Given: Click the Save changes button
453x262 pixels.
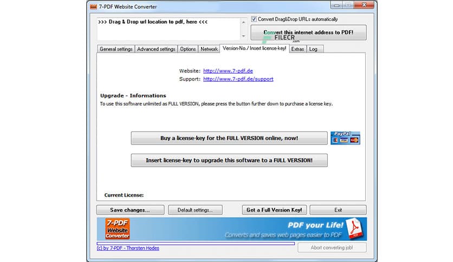Looking at the screenshot, I should click(130, 210).
